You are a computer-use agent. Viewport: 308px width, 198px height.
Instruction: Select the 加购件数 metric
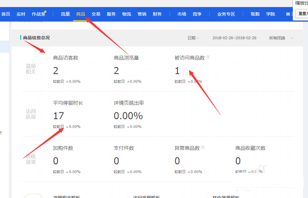pos(63,148)
